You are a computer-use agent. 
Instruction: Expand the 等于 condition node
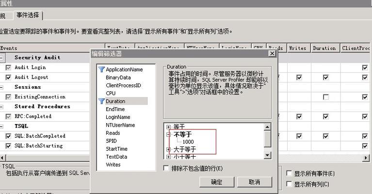click(x=168, y=127)
